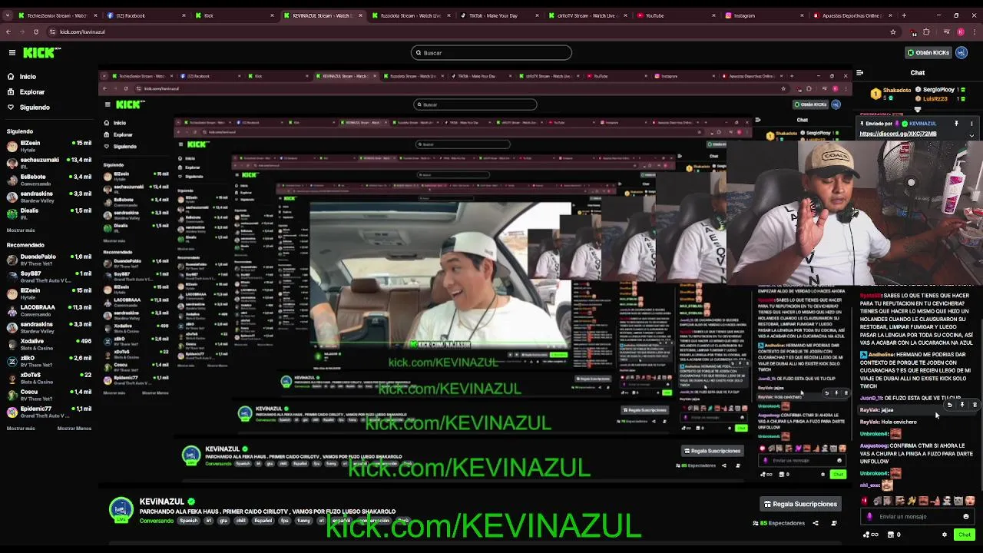Reply to RayVak's jajjaa message
The image size is (983, 553).
[950, 405]
